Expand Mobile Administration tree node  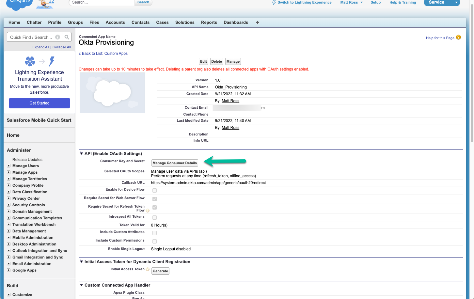pyautogui.click(x=9, y=238)
